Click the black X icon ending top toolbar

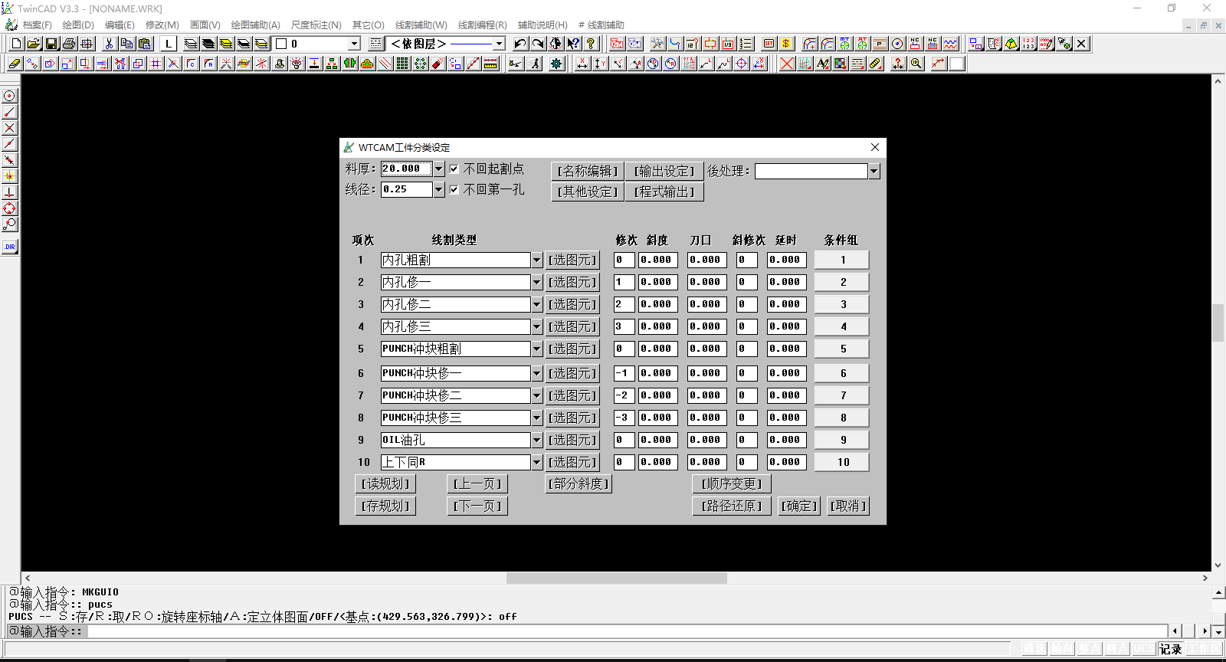[1082, 44]
